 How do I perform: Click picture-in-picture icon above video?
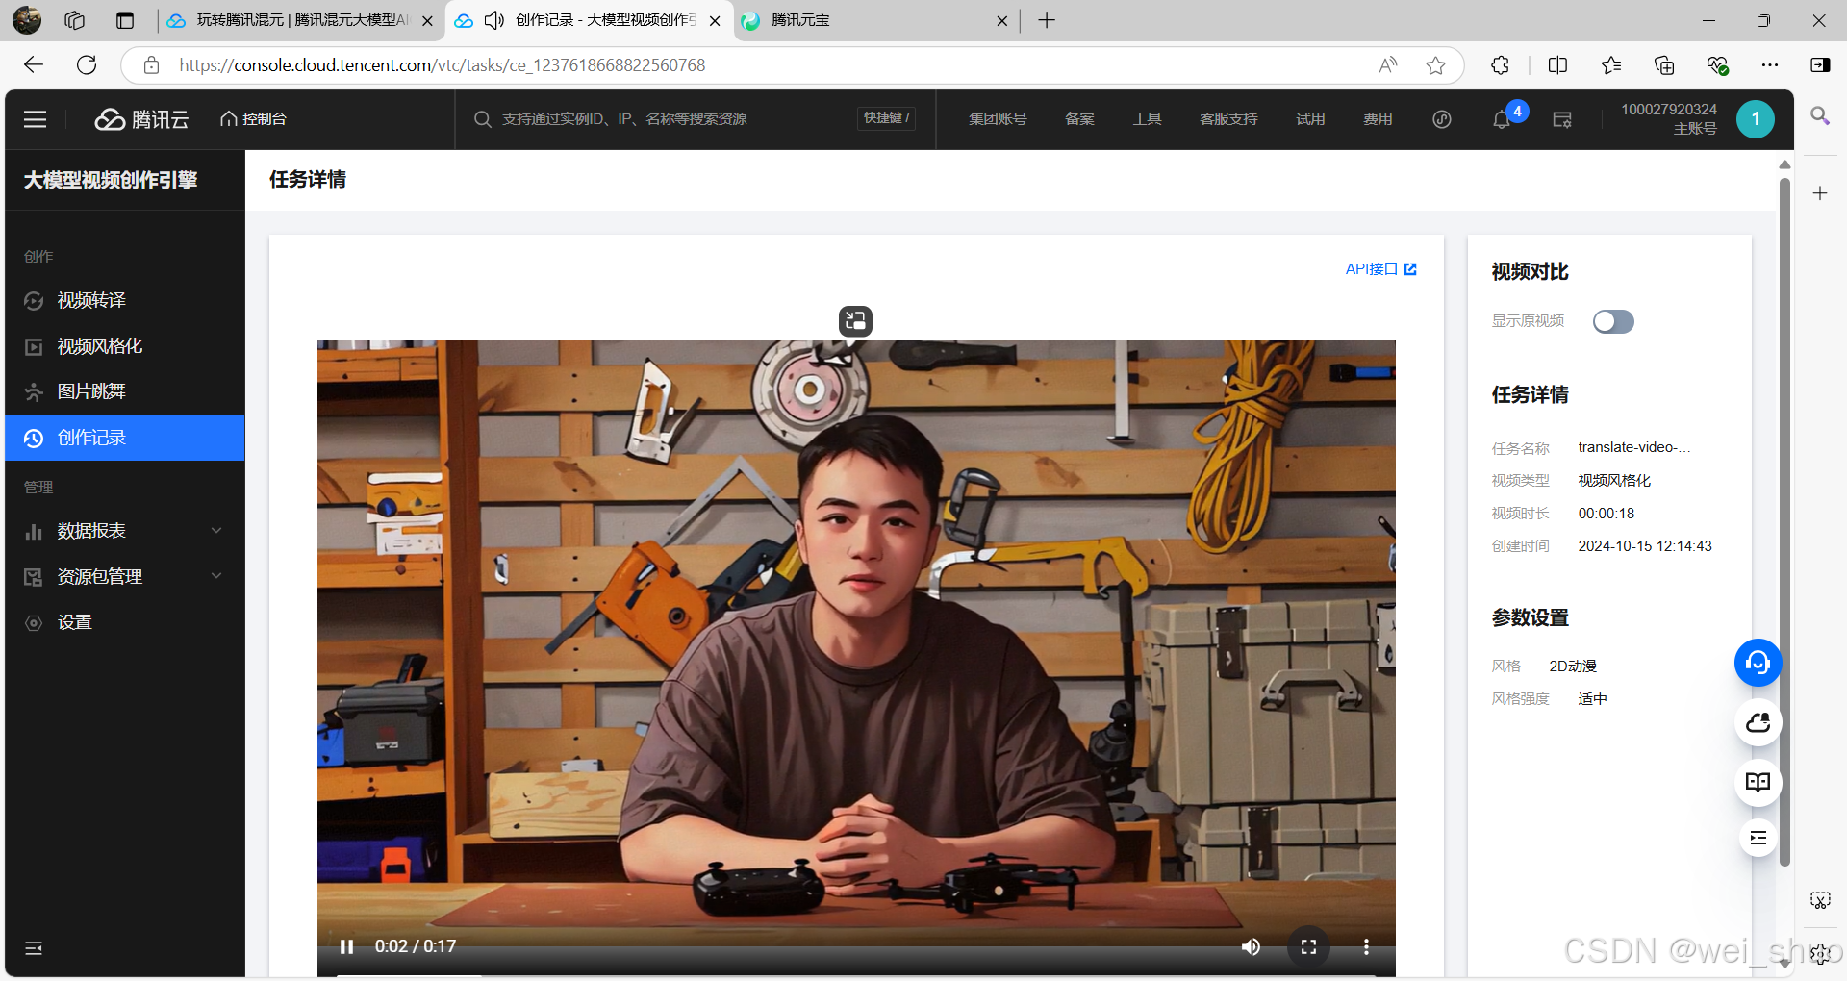pos(855,321)
